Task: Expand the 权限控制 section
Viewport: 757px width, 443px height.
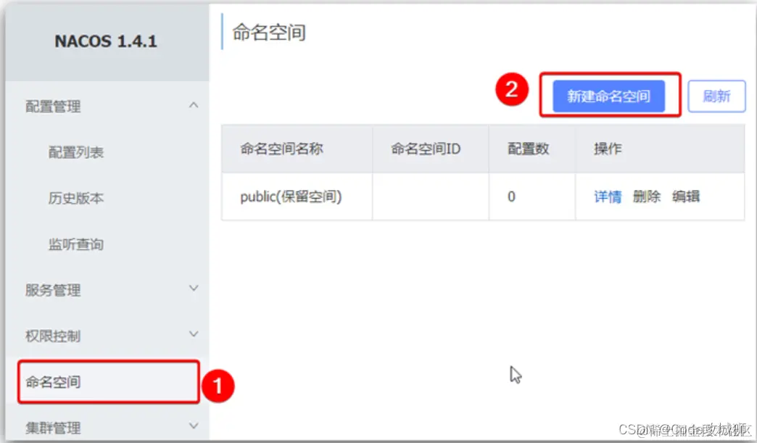Action: 194,335
